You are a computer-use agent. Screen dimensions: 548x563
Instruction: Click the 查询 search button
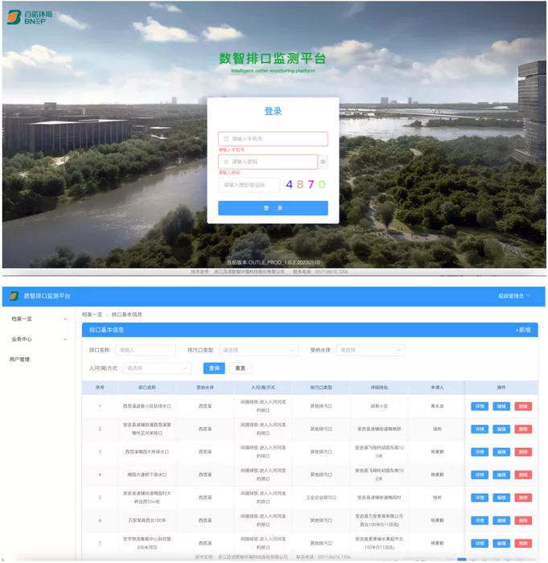(214, 368)
